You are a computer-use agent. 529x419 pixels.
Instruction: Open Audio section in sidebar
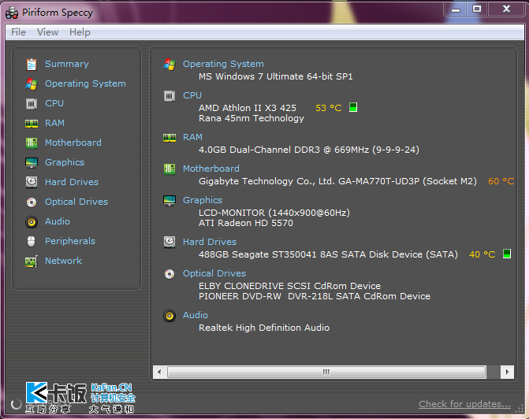pos(58,221)
